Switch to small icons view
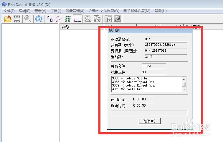 coord(59,19)
